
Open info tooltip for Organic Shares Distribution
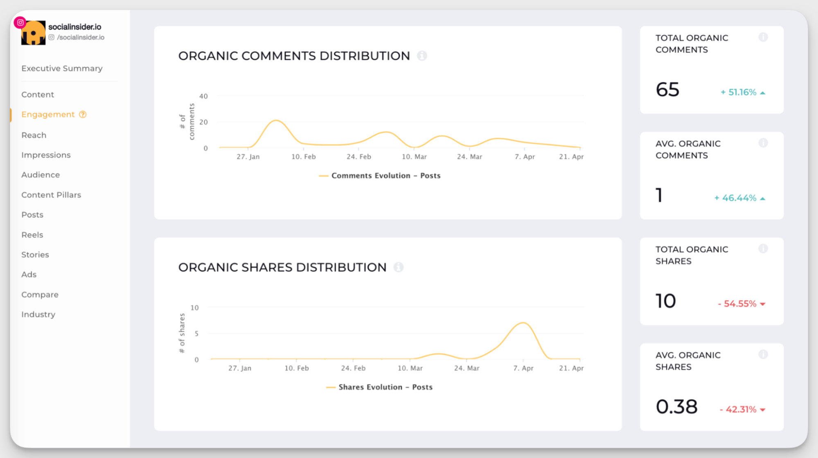click(x=399, y=267)
